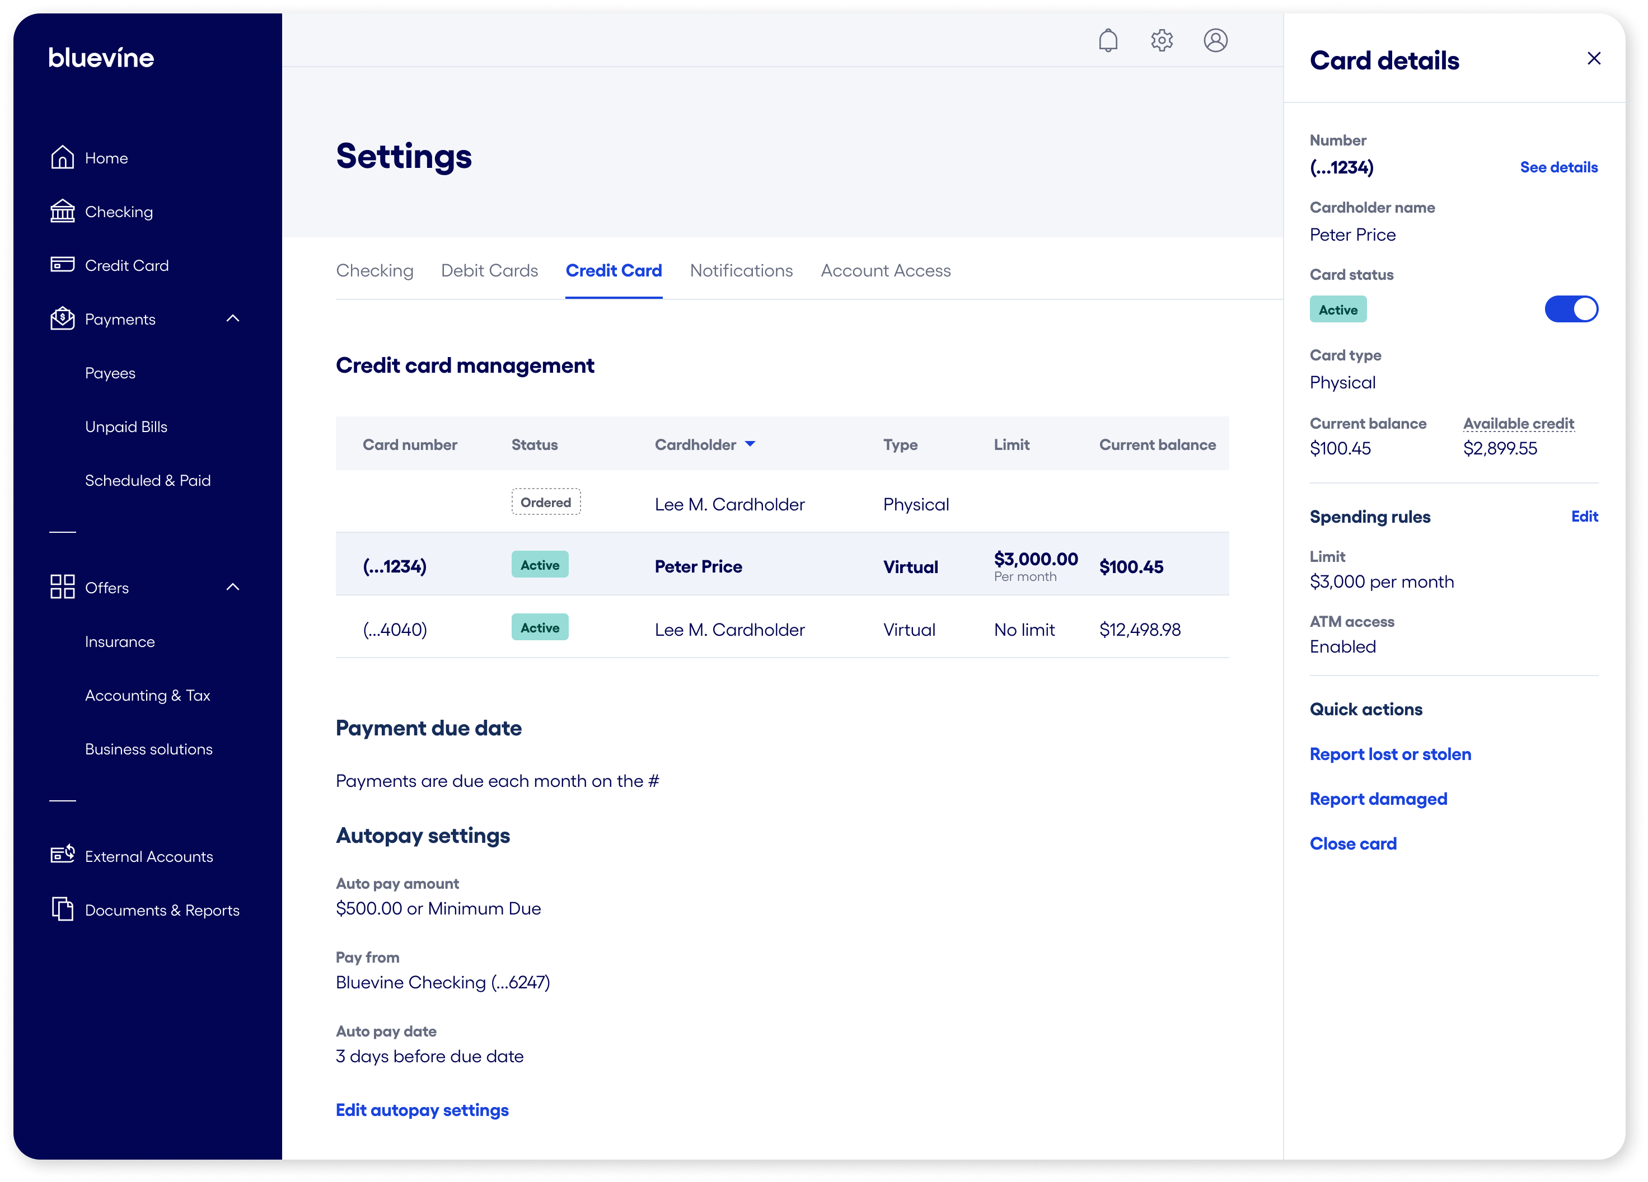Switch to the Notifications tab

pos(741,270)
